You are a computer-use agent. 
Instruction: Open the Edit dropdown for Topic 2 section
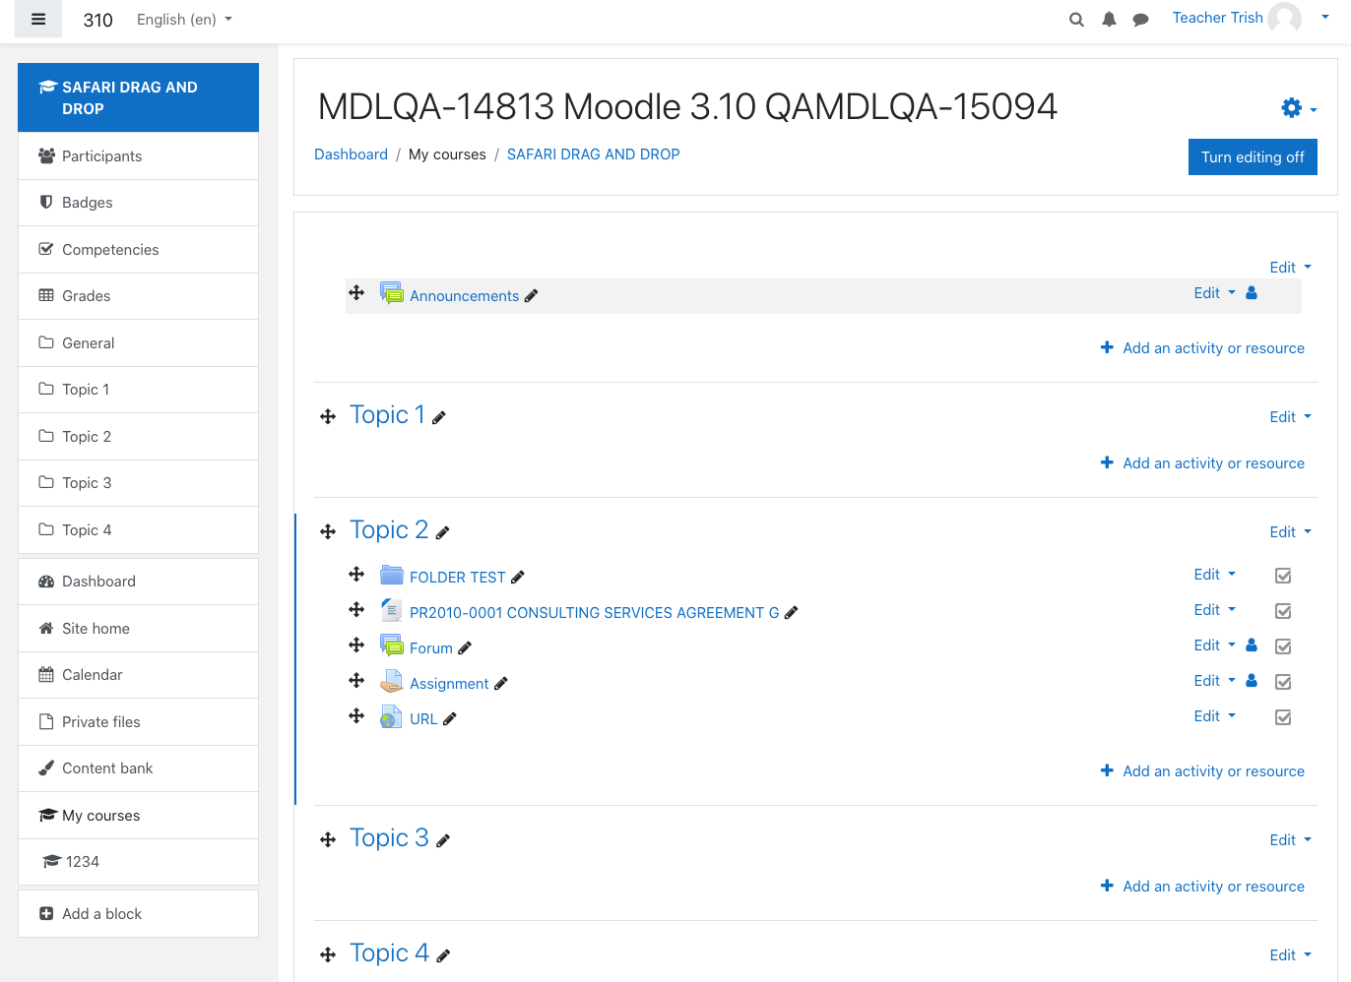1290,532
